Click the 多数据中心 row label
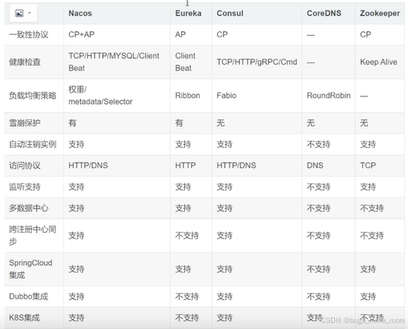 [29, 208]
